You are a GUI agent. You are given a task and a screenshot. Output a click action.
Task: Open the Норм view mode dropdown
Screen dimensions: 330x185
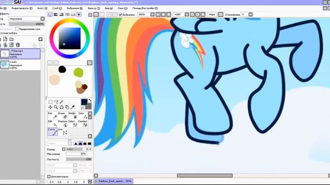click(212, 14)
